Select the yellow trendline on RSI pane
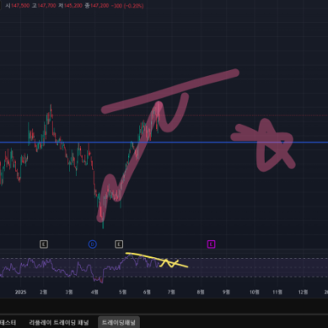The height and width of the screenshot is (328, 328). [157, 260]
